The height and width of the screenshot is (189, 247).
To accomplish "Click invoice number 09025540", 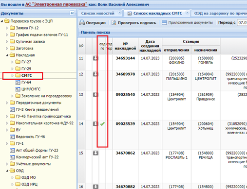I will (125, 95).
